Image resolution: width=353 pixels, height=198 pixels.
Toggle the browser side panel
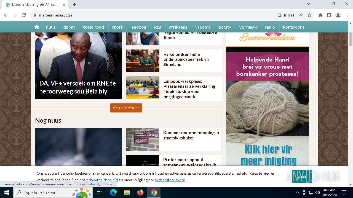pyautogui.click(x=329, y=15)
